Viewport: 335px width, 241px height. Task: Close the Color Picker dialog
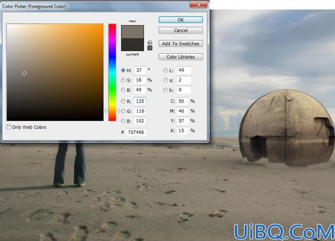[198, 4]
